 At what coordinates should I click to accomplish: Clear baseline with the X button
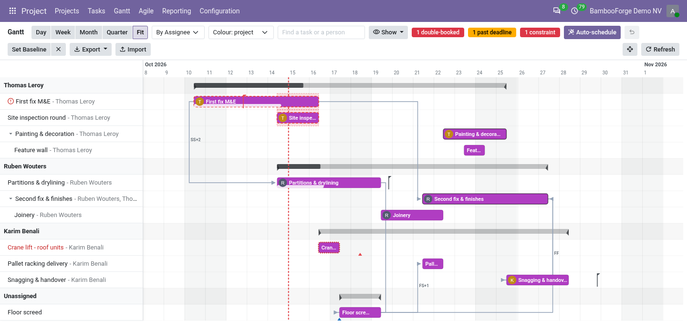[x=58, y=49]
